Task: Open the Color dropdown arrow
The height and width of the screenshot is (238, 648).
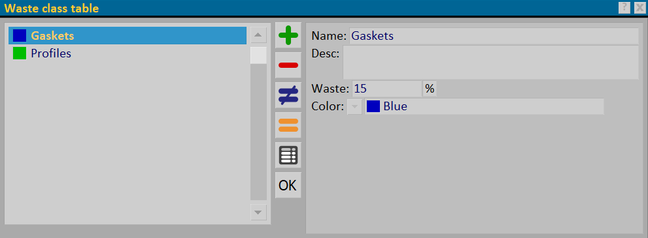Action: click(x=354, y=107)
